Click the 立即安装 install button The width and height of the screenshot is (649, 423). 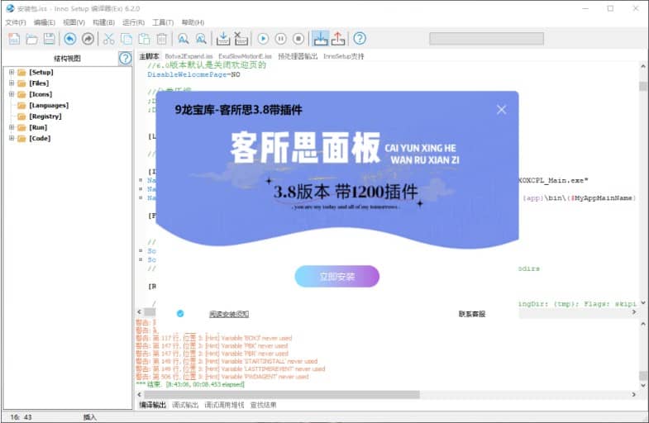coord(337,276)
